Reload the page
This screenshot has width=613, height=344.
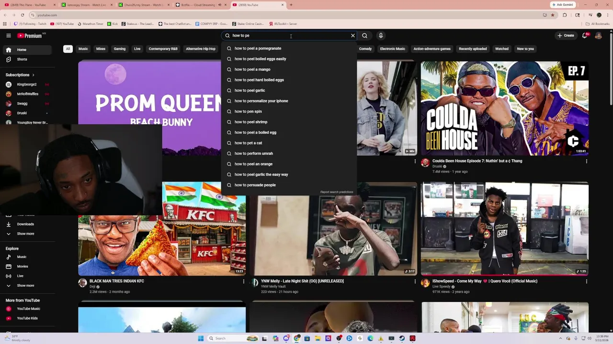22,15
